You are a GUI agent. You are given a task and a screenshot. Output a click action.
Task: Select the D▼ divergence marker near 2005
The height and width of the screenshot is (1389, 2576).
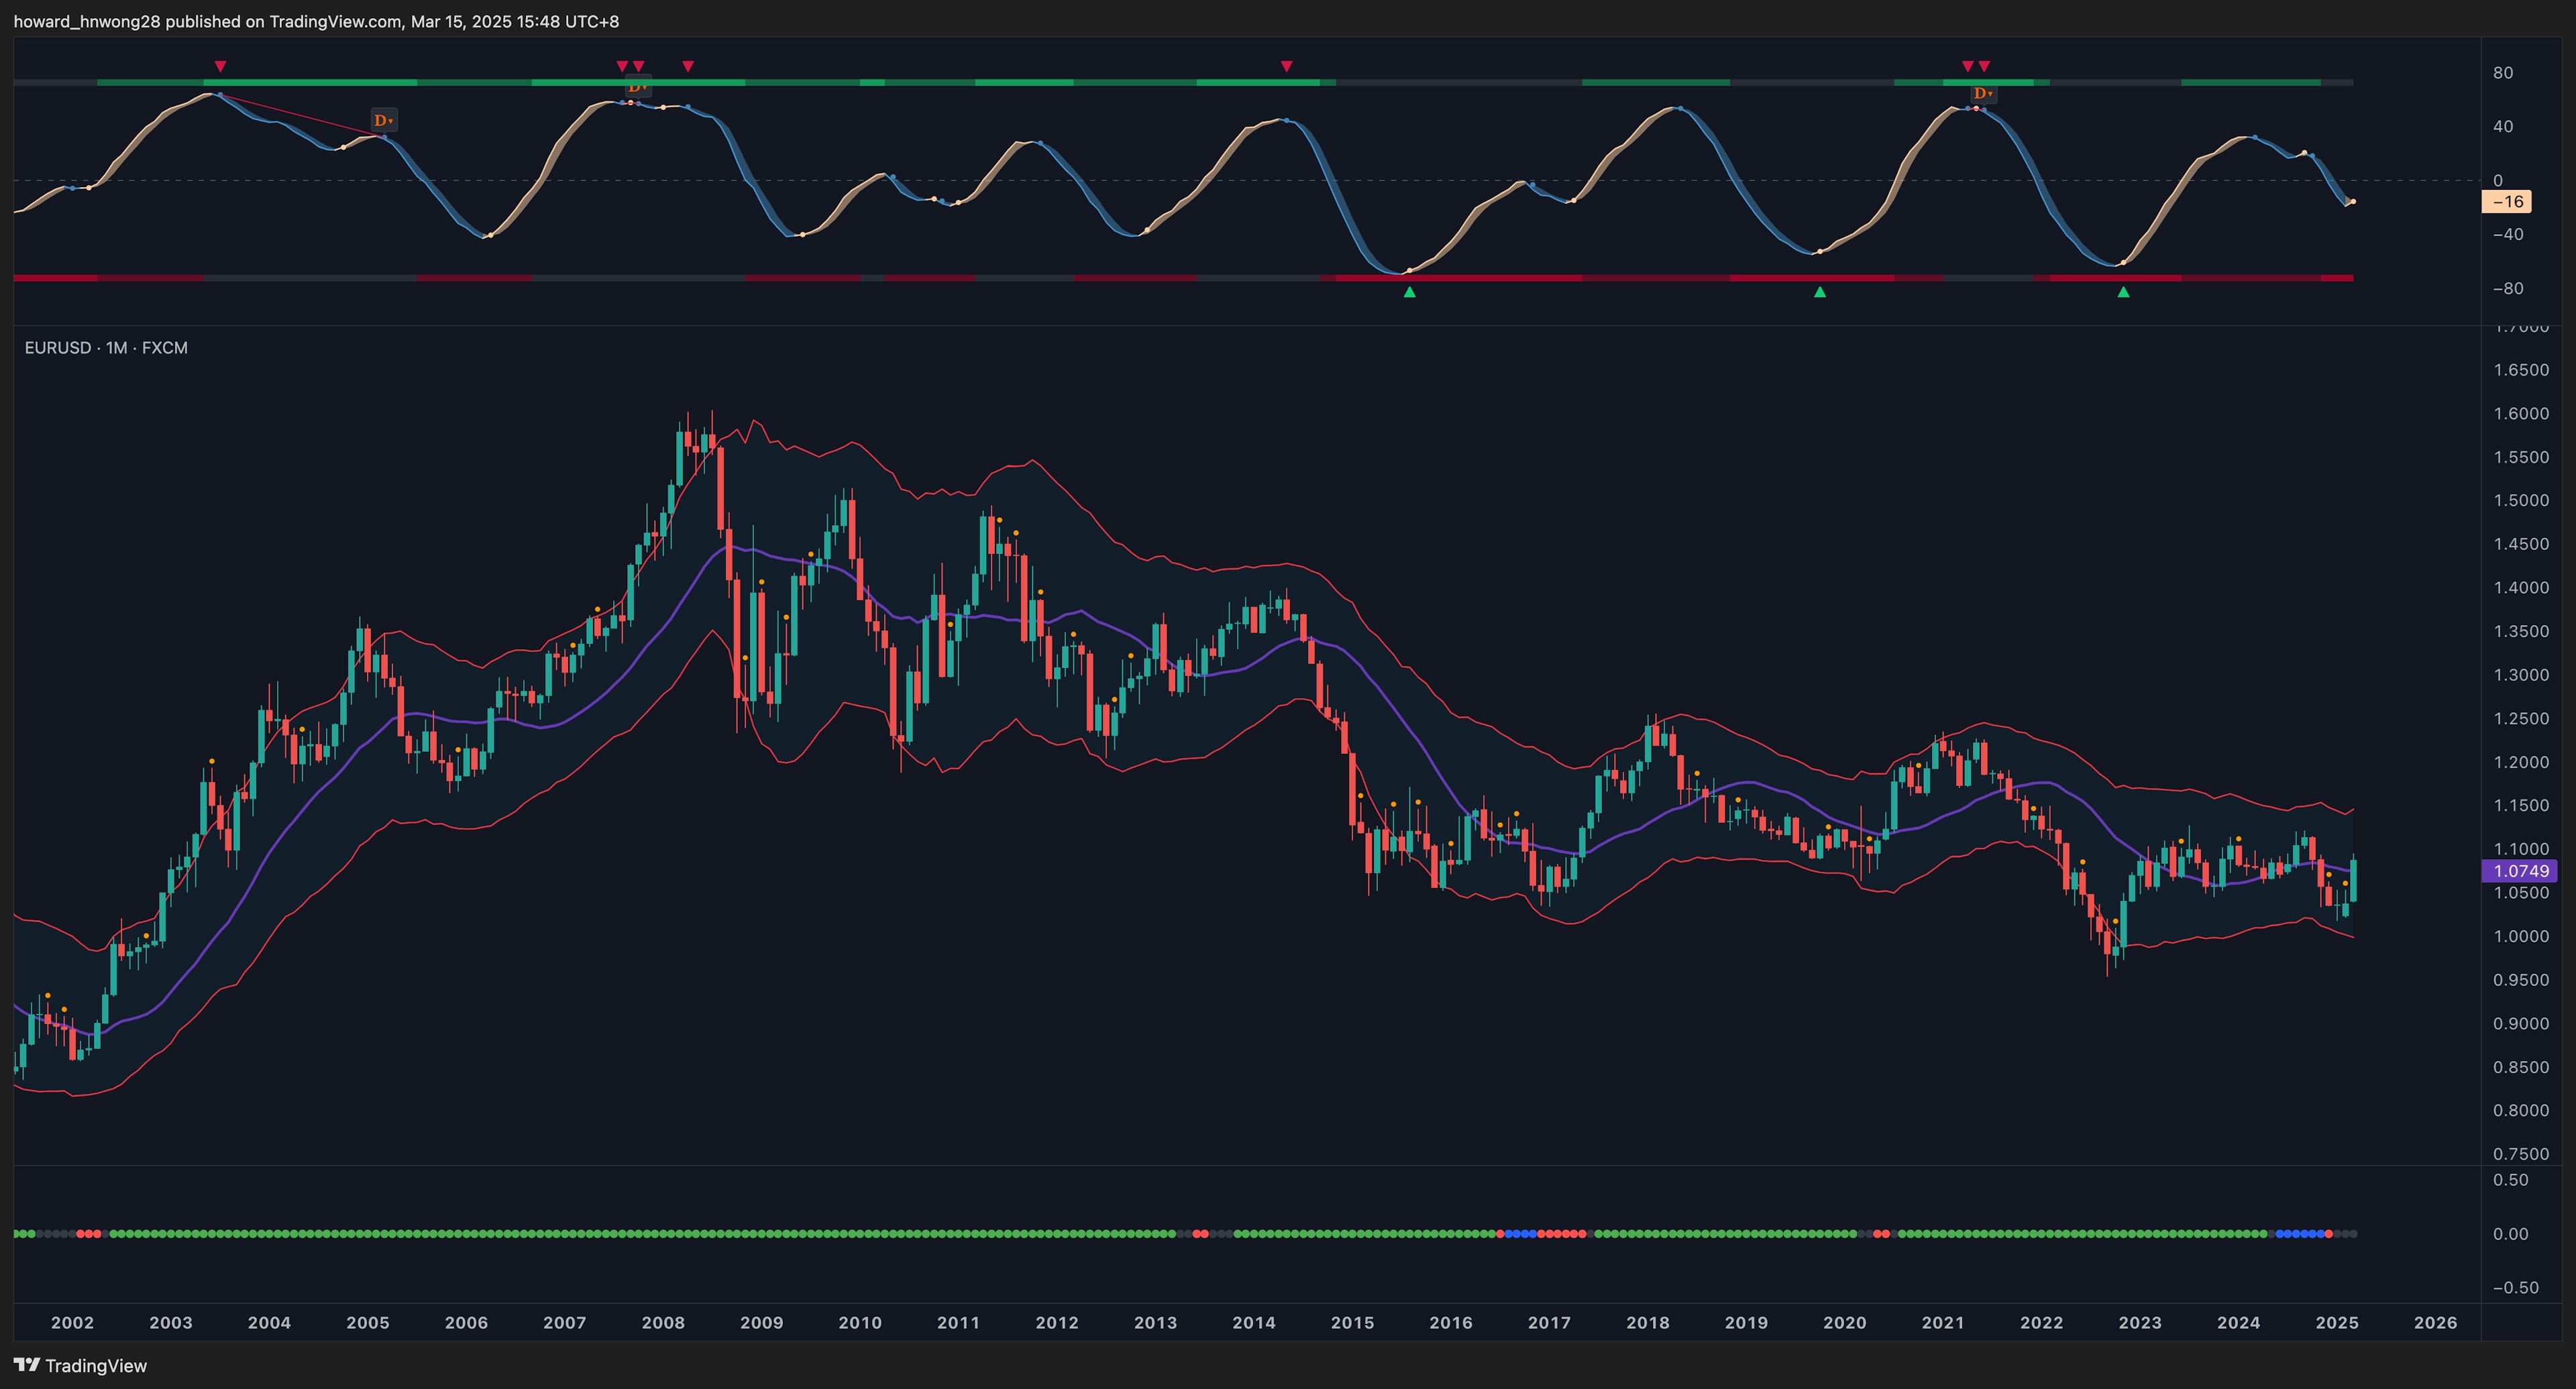383,120
